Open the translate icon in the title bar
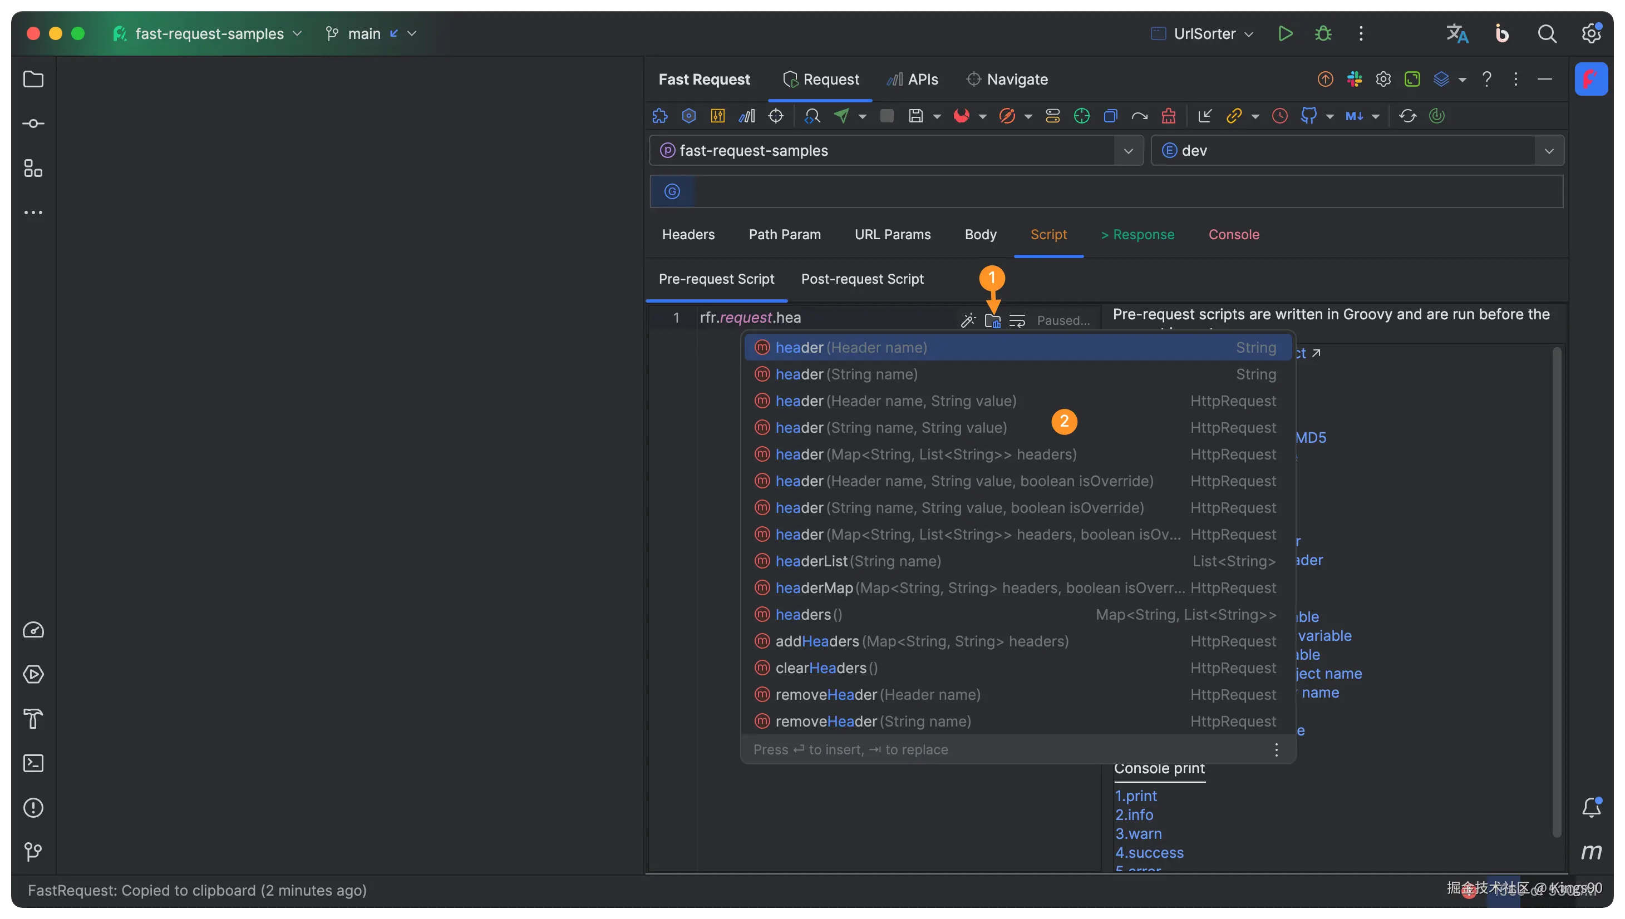Viewport: 1625px width, 919px height. (x=1457, y=33)
